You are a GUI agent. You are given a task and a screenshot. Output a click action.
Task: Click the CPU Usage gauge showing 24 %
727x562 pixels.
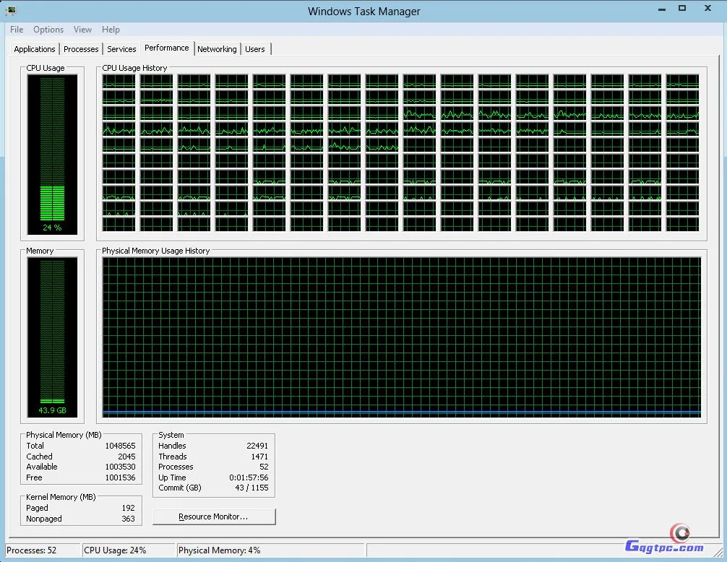52,153
